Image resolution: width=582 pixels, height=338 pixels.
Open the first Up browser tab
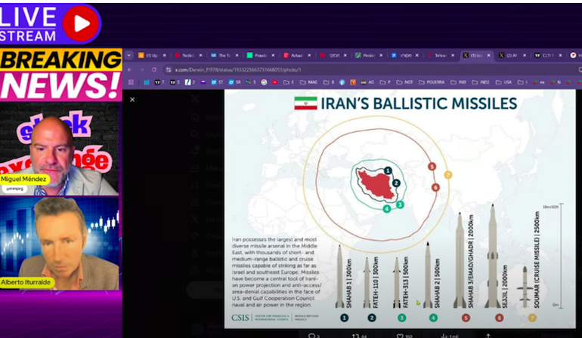(x=150, y=55)
